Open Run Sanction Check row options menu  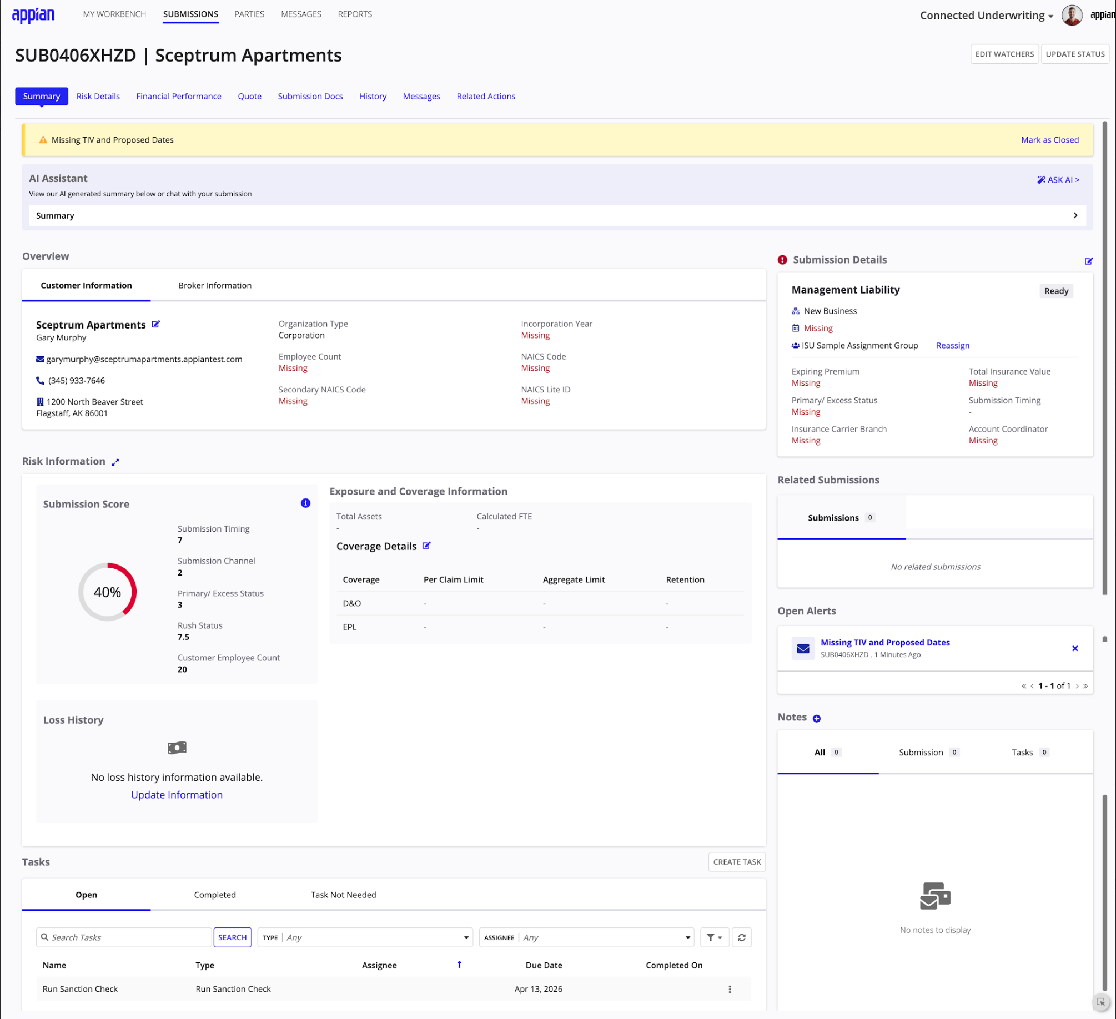click(730, 989)
